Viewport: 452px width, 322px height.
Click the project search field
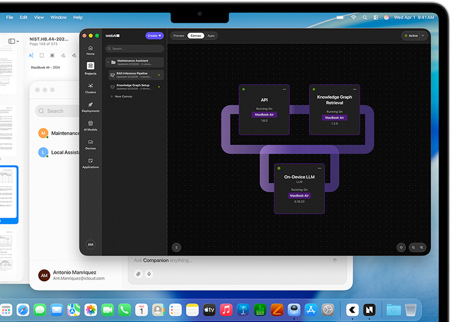(x=134, y=49)
